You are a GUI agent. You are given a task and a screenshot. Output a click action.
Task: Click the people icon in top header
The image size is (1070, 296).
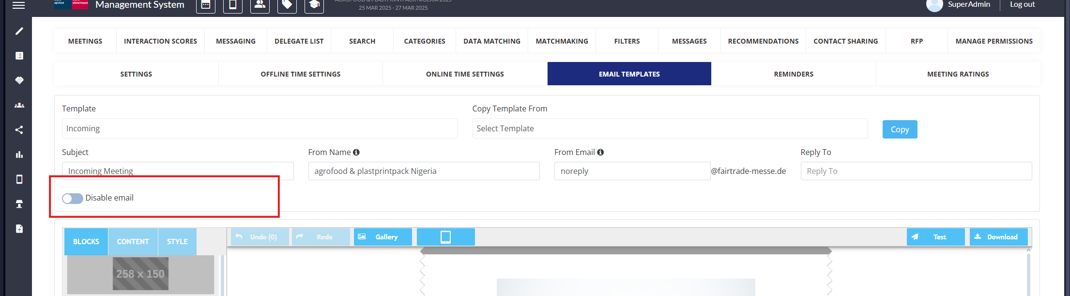pyautogui.click(x=260, y=5)
